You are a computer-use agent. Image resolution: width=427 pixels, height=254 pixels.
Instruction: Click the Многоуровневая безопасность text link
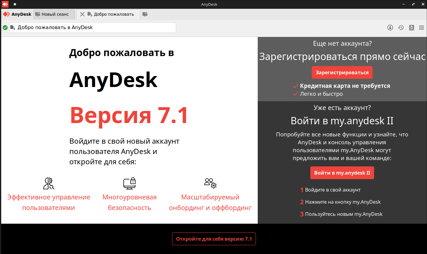click(x=129, y=202)
